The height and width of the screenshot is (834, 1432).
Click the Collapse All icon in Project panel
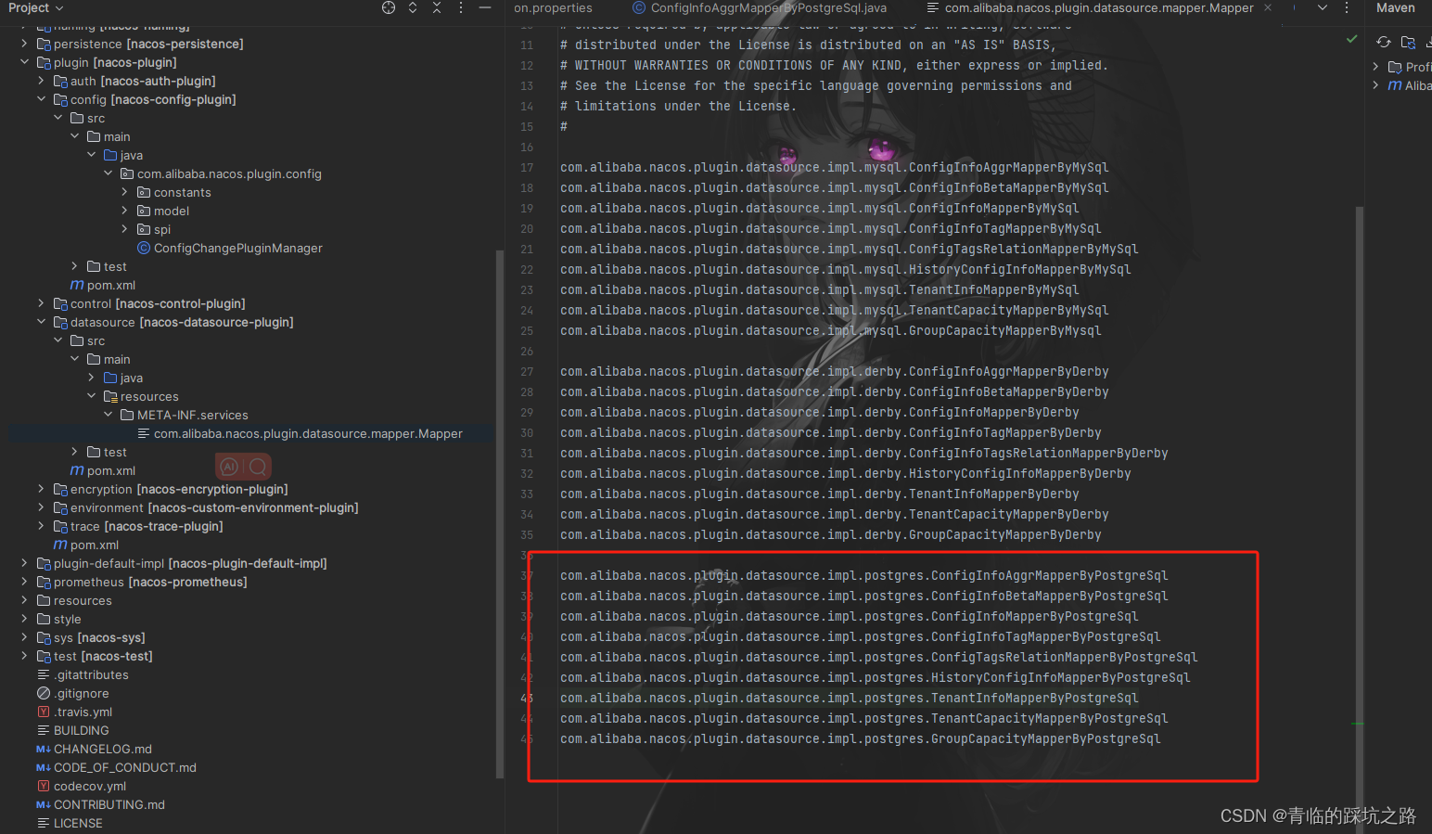[437, 7]
